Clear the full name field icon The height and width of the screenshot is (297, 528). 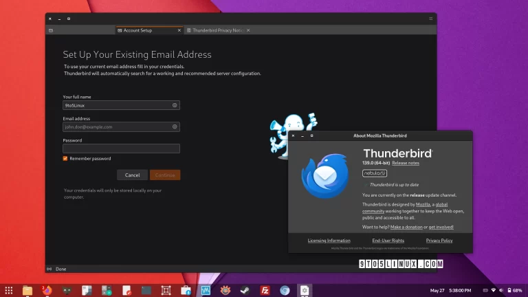click(x=175, y=105)
